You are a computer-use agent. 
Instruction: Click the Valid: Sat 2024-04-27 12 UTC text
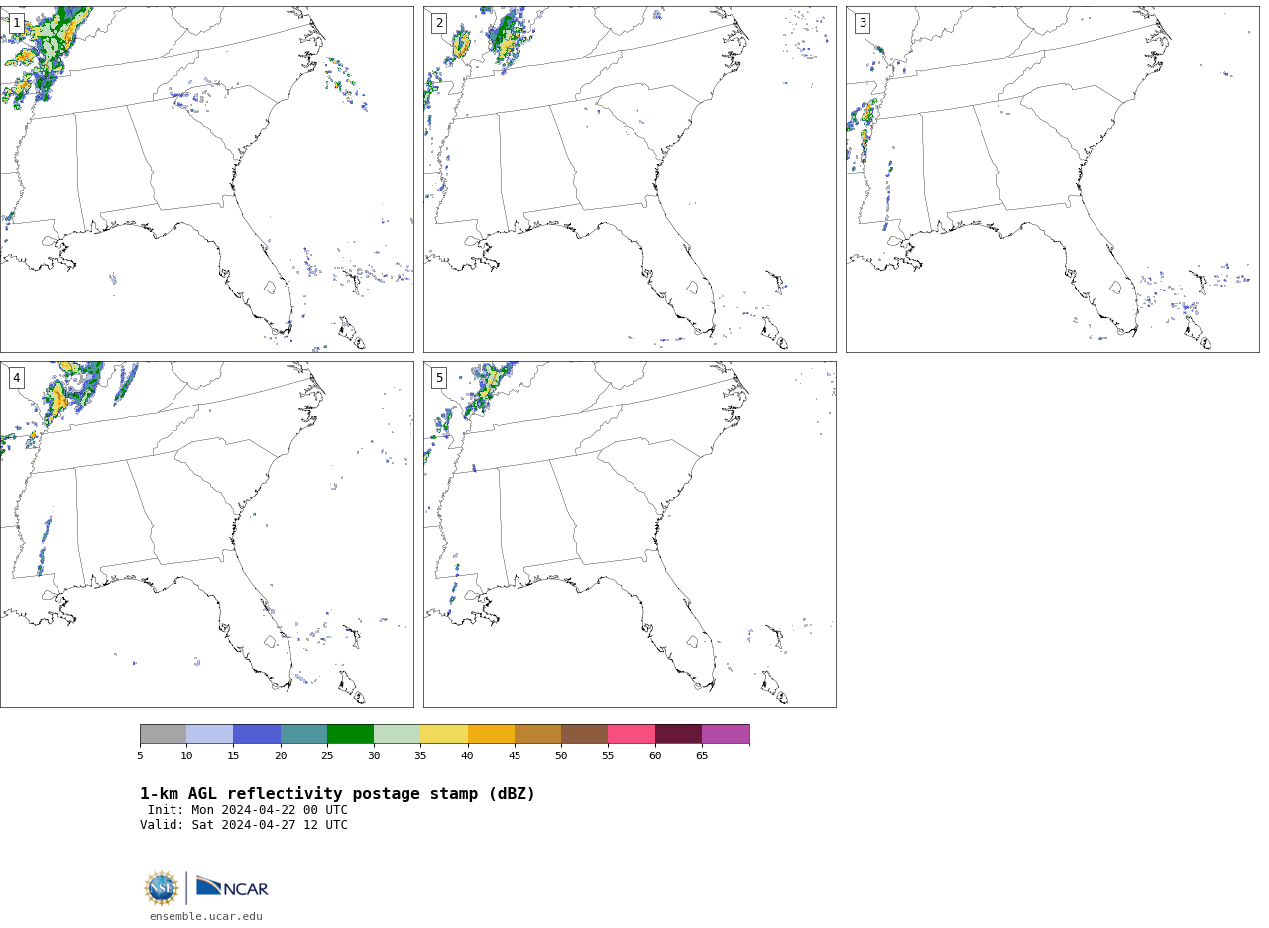point(244,825)
